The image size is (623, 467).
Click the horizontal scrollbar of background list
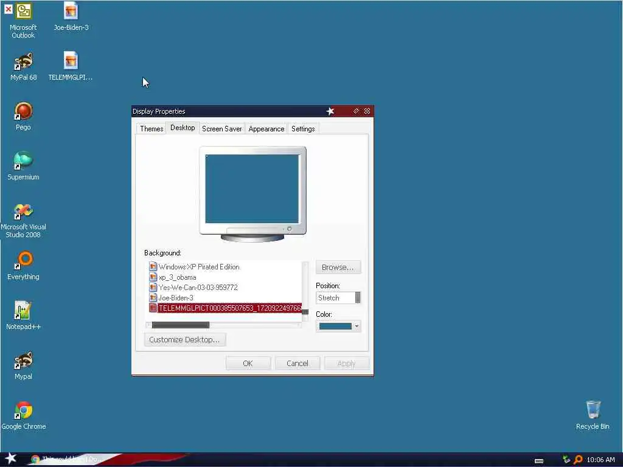point(224,325)
